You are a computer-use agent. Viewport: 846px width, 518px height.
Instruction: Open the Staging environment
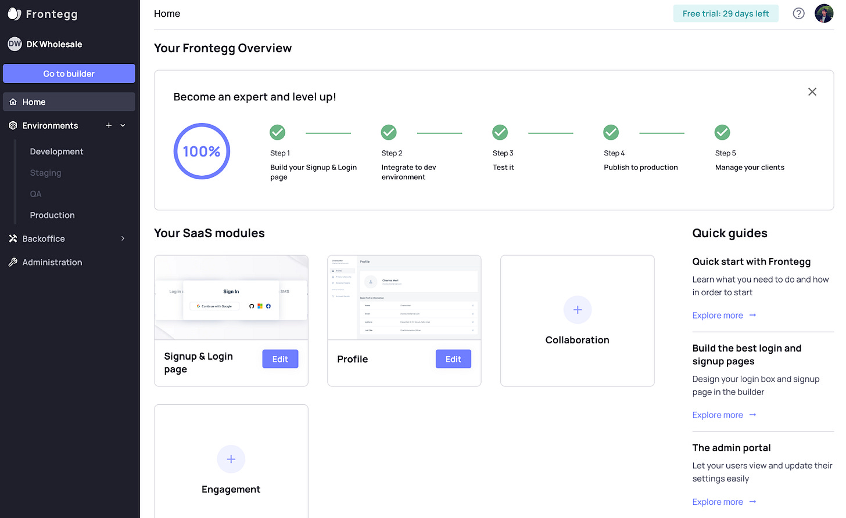tap(45, 173)
